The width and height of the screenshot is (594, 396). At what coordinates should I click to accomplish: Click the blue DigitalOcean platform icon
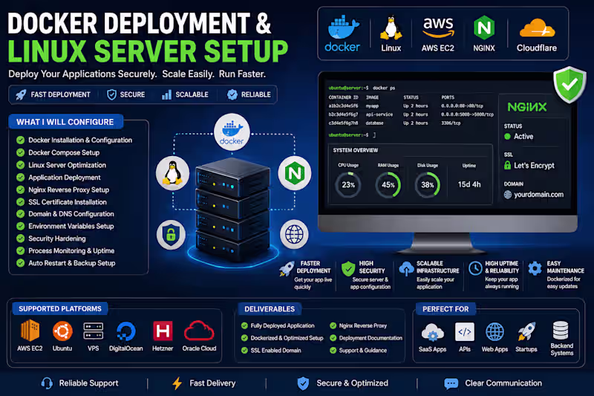click(125, 332)
